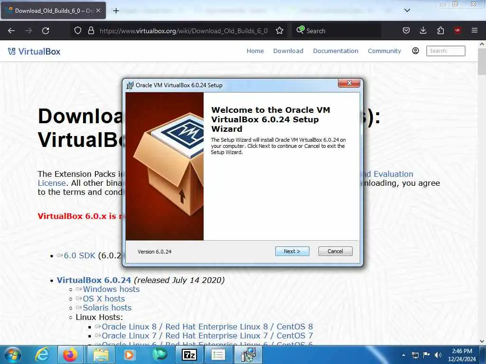Viewport: 486px width, 364px height.
Task: Click the page scrollbar down arrow
Action: 482,341
